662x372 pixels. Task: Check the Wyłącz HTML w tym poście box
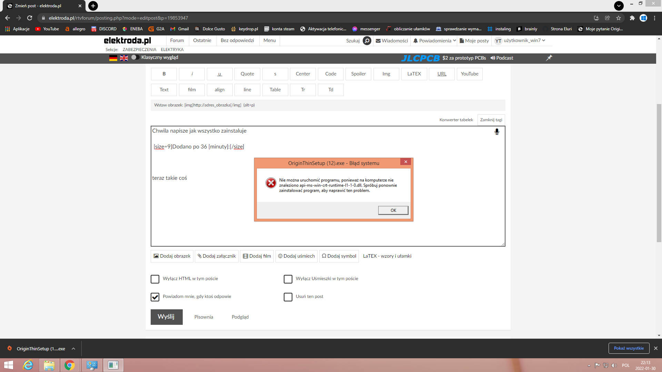pos(155,279)
